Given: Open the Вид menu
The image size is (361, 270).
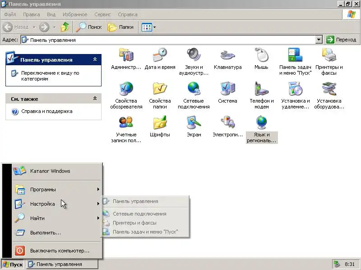Looking at the screenshot, I should click(51, 14).
